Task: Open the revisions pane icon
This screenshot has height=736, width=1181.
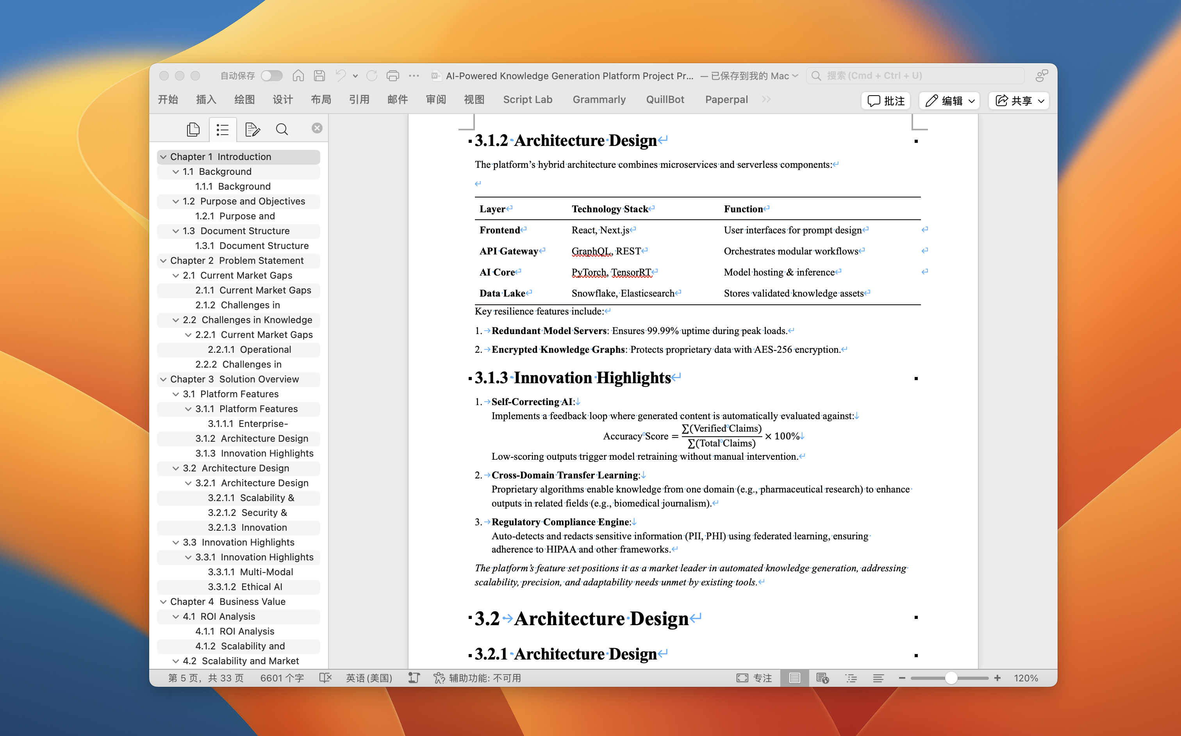Action: [252, 129]
